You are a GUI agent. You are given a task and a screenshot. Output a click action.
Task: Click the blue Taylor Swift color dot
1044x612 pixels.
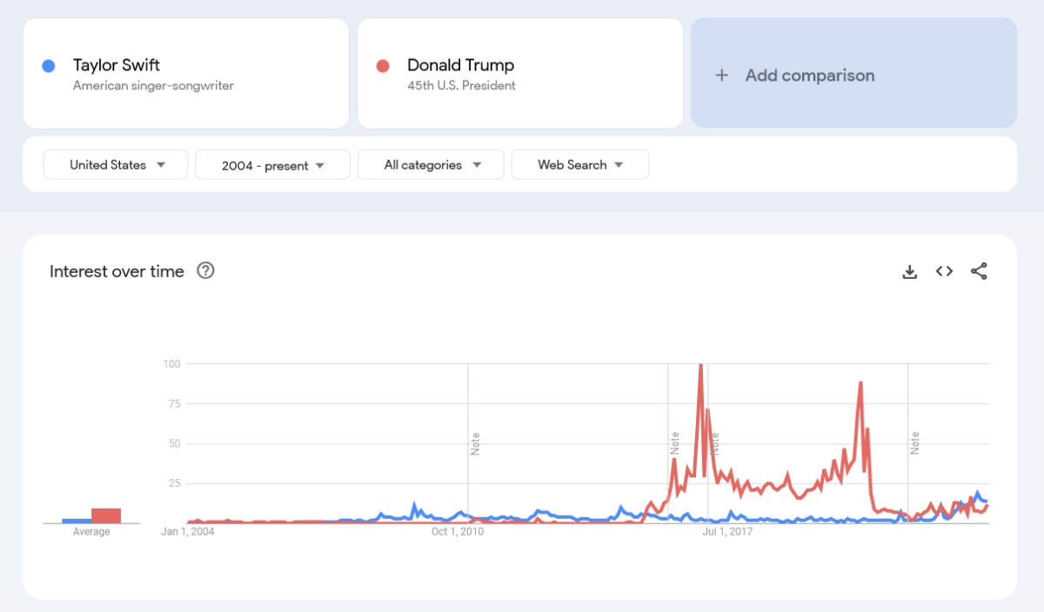pyautogui.click(x=48, y=65)
